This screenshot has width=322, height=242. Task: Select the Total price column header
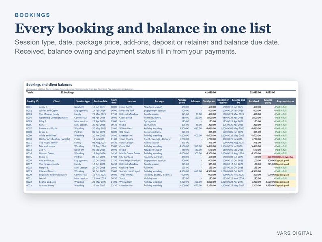(209, 102)
